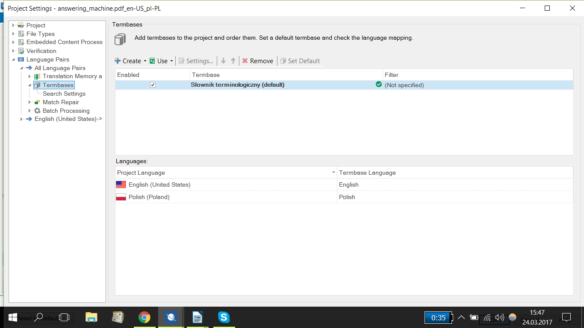Click the Use termbase icon
Viewport: 584px width, 328px height.
click(x=152, y=61)
